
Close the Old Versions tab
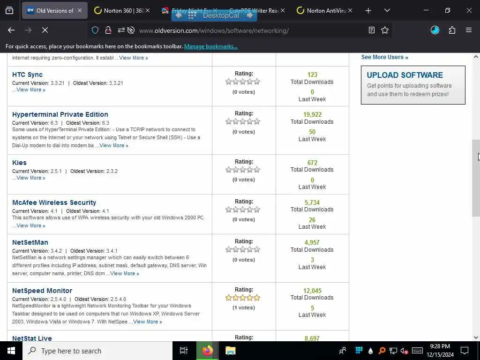click(80, 10)
